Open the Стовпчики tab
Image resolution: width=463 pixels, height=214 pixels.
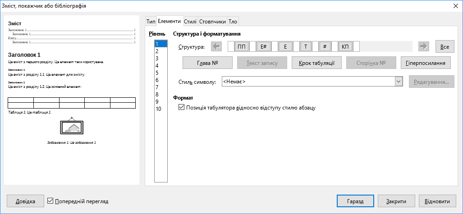point(212,21)
